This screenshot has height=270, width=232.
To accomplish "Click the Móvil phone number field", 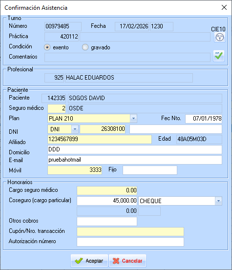I will pos(75,170).
